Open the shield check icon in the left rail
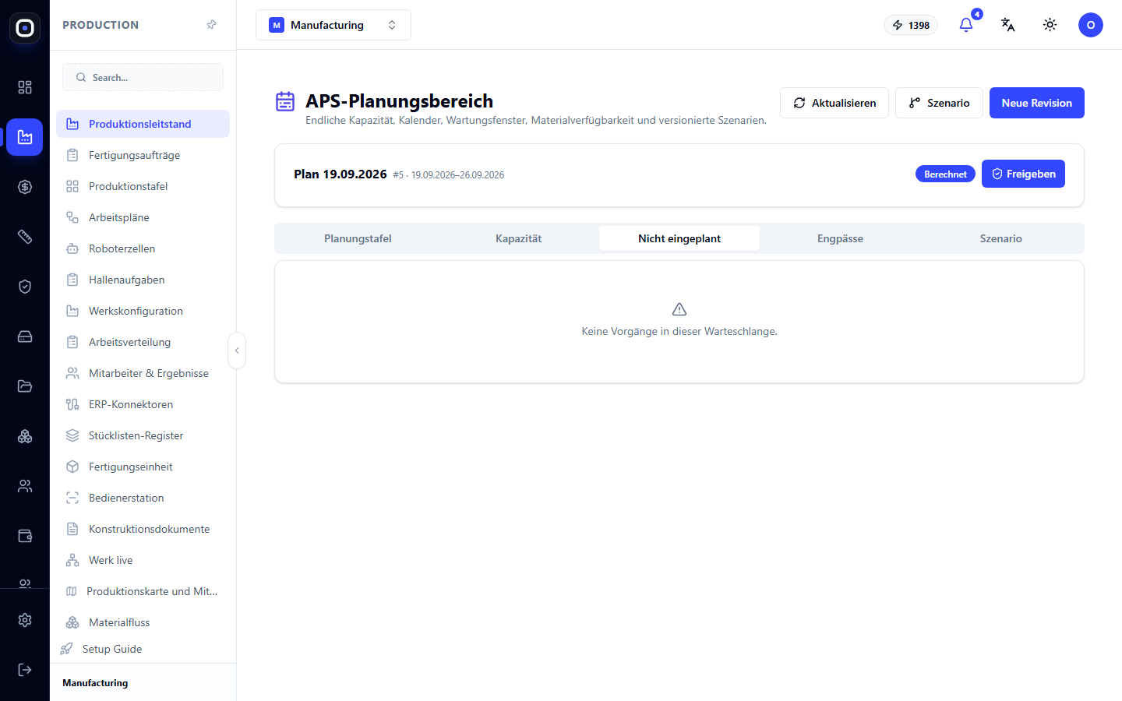 click(25, 287)
